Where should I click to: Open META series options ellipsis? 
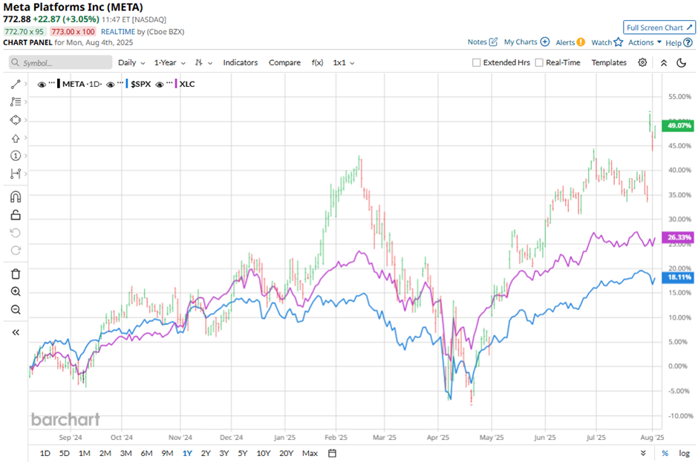pos(52,83)
